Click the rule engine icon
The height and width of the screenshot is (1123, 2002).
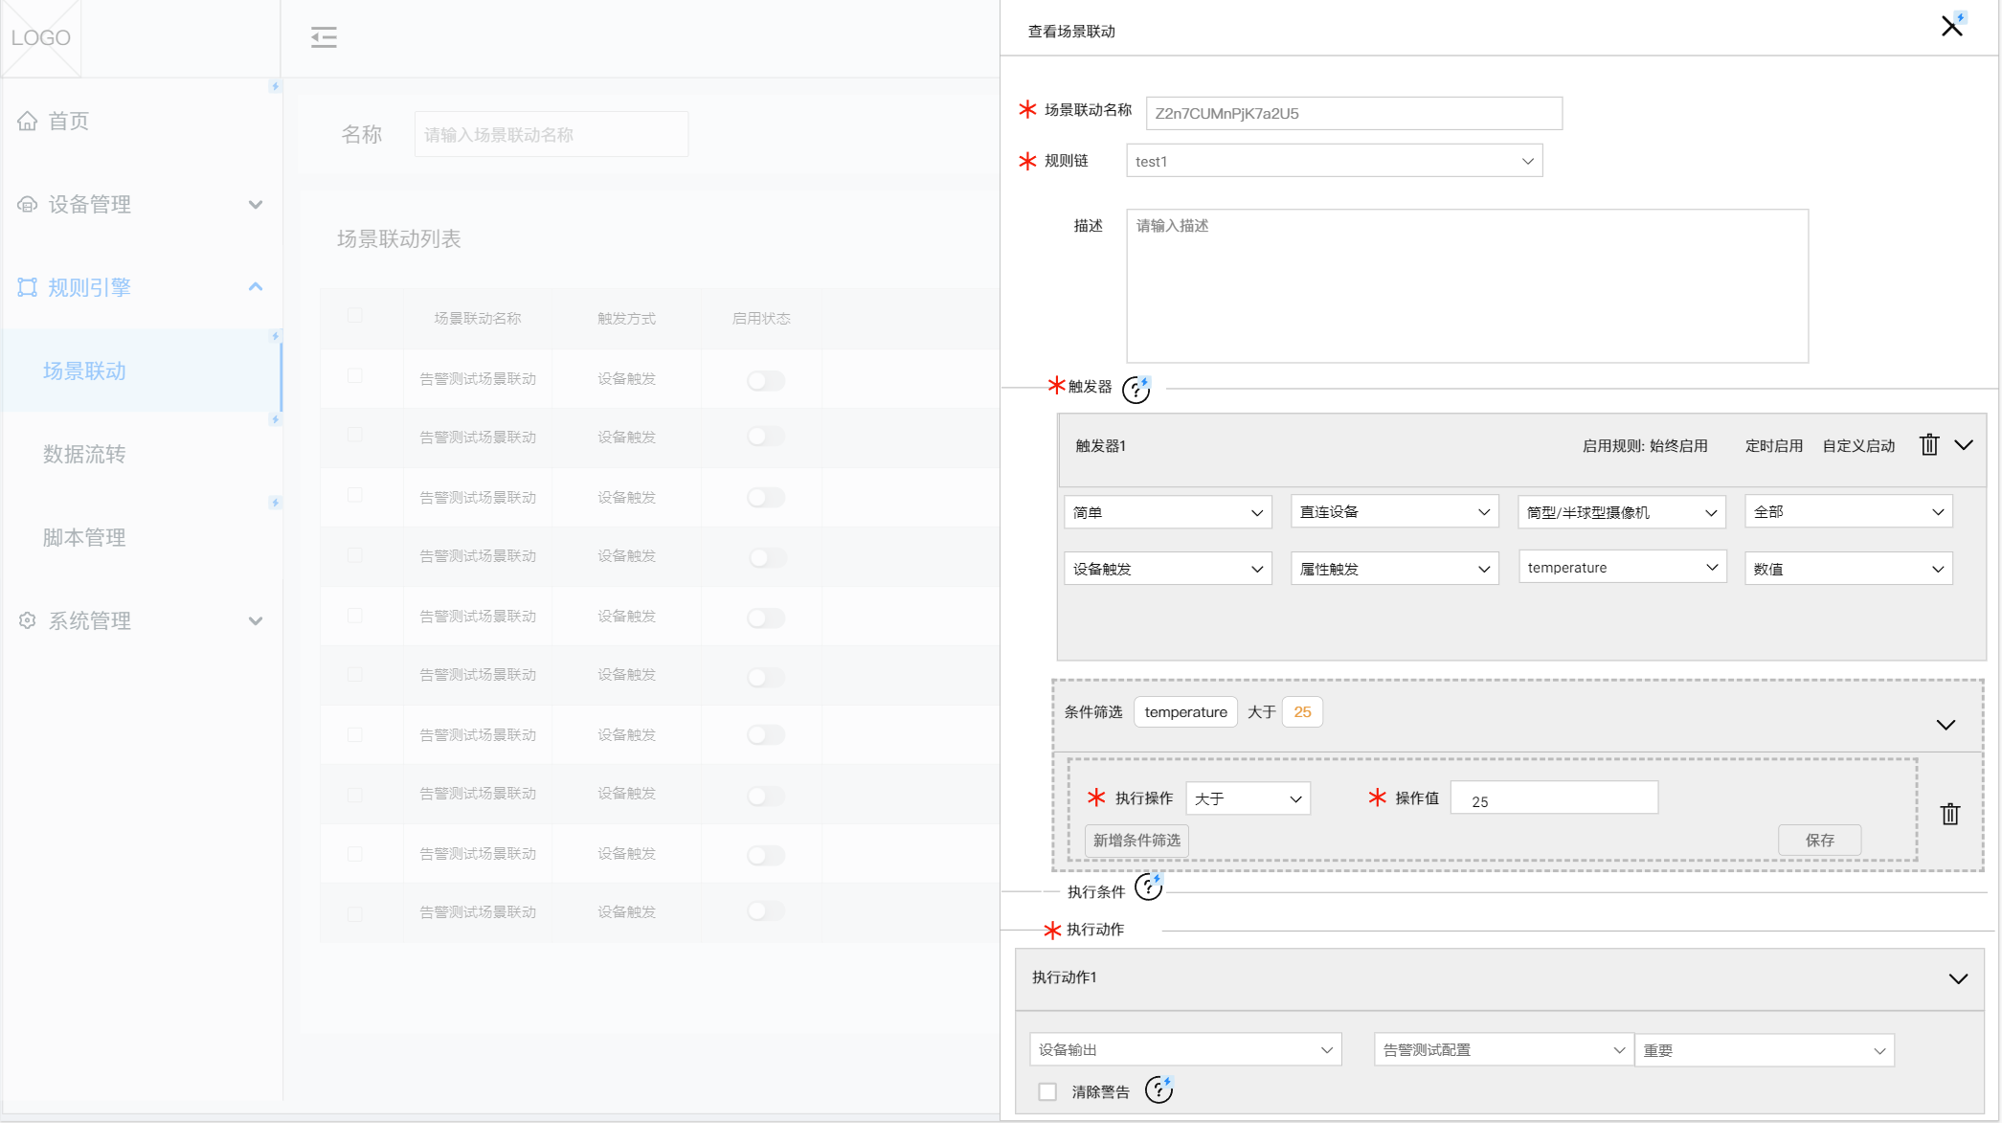28,287
